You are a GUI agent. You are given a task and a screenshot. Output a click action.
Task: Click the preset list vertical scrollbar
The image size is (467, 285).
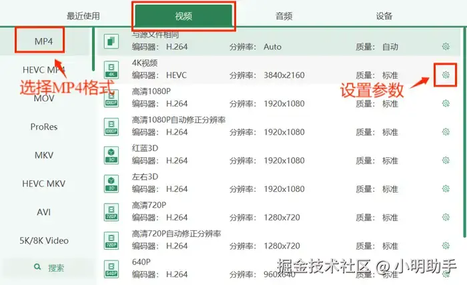(464, 133)
